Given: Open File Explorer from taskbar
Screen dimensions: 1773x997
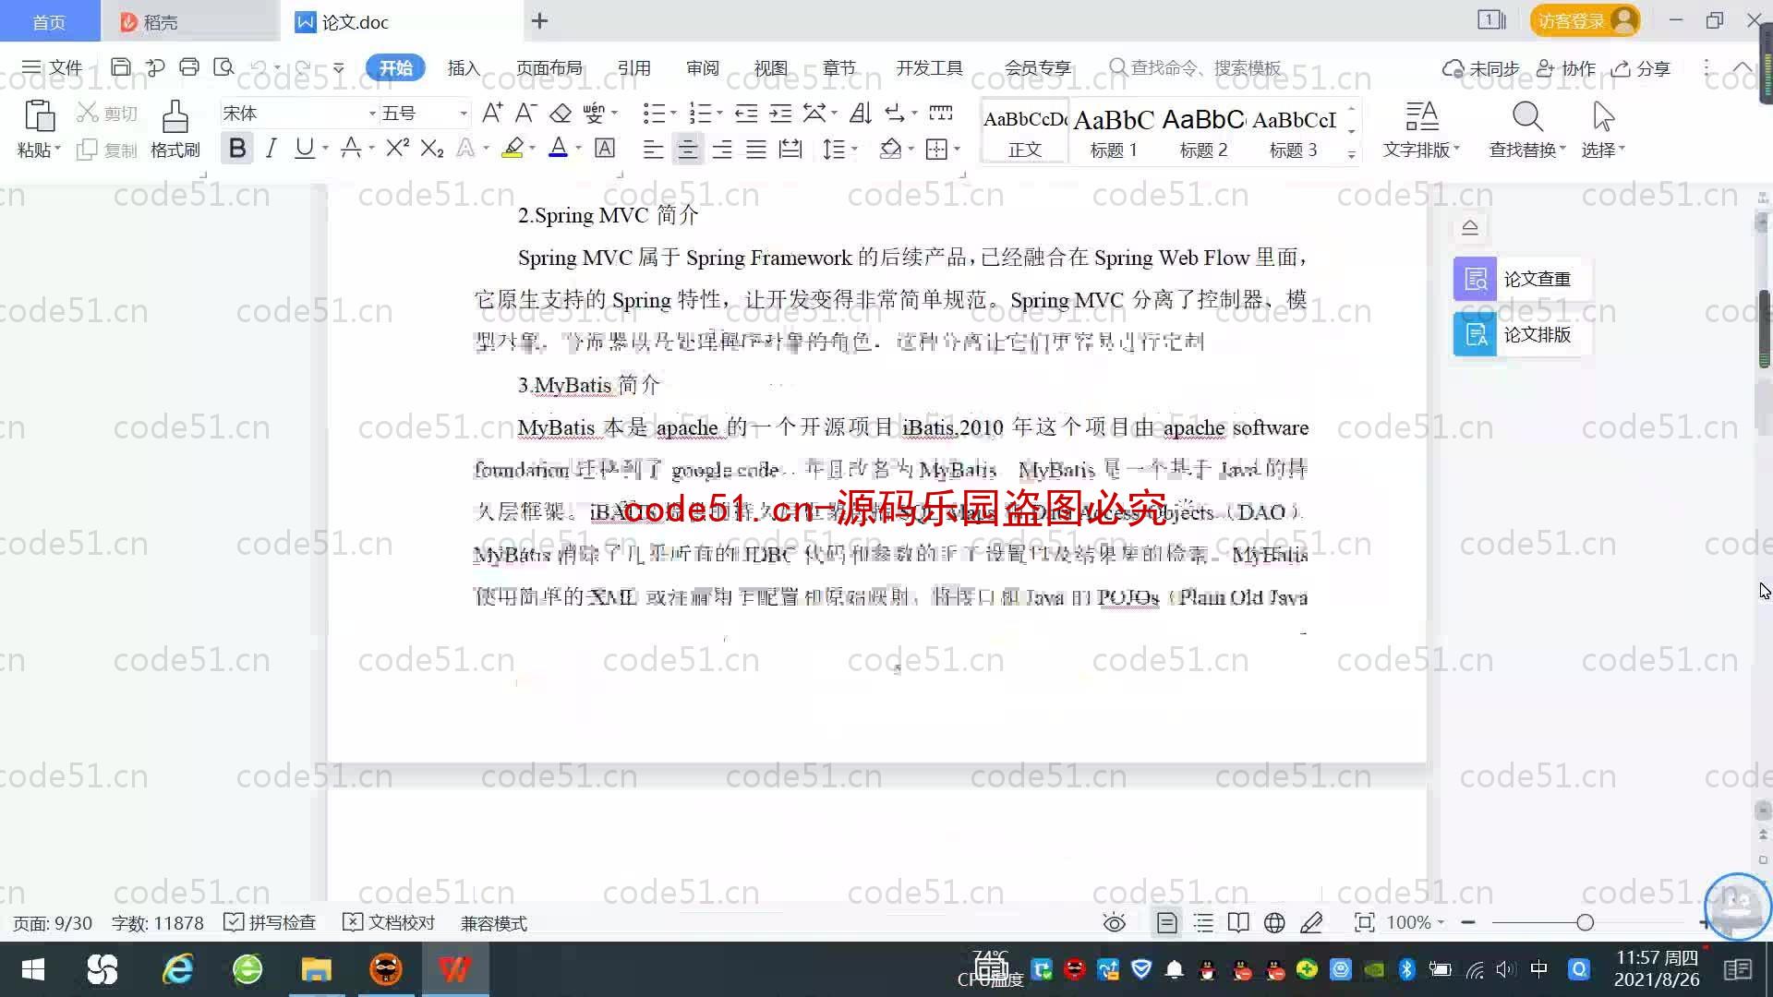Looking at the screenshot, I should pyautogui.click(x=316, y=969).
